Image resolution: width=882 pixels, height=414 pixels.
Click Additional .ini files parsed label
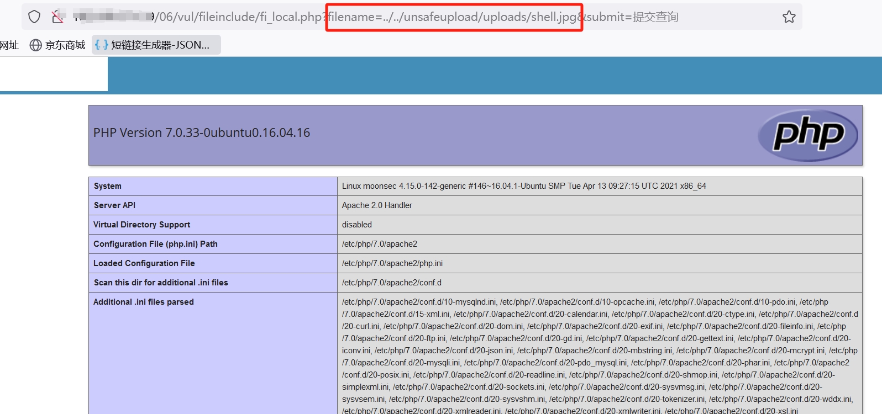[x=144, y=302]
